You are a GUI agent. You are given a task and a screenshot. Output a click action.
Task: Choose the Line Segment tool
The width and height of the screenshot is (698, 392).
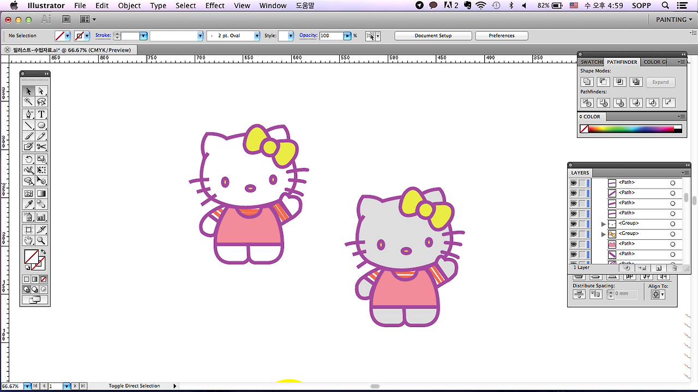[x=29, y=125]
